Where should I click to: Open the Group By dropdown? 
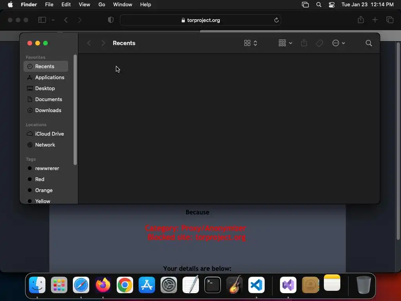pos(285,43)
